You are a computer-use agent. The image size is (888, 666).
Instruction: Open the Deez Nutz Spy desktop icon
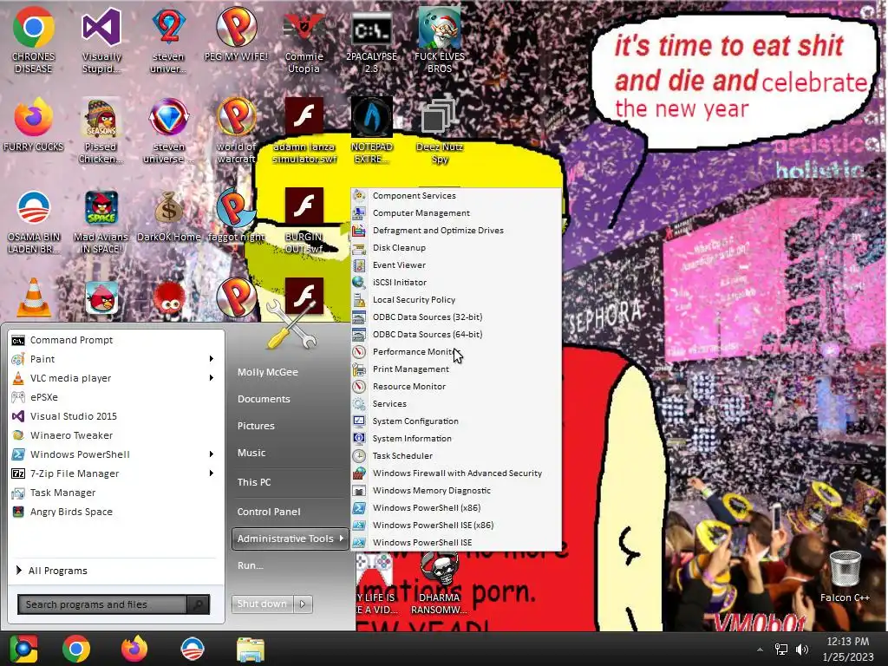click(439, 115)
